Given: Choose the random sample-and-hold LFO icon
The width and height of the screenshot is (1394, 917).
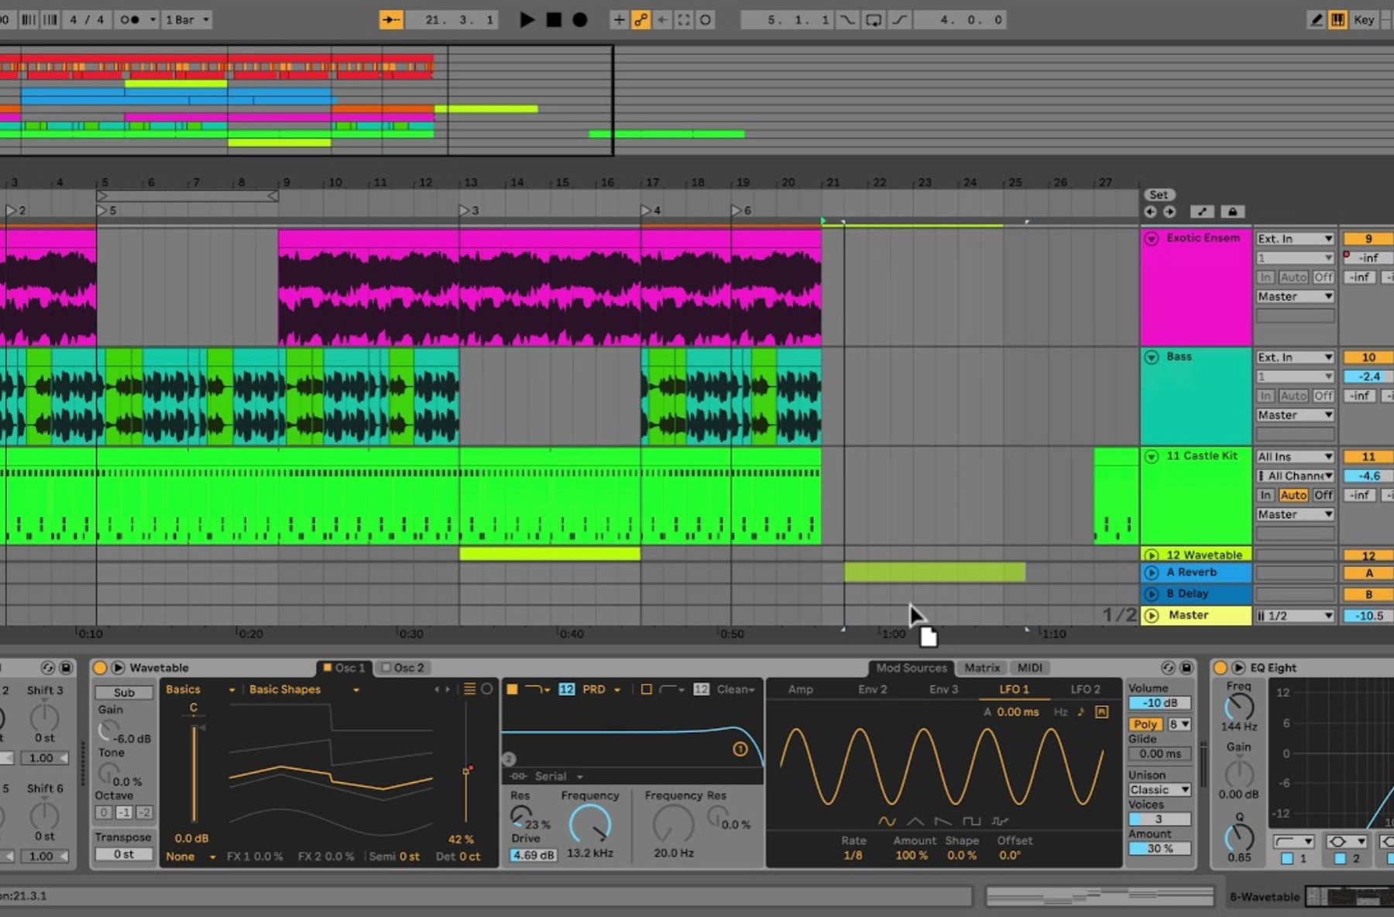Looking at the screenshot, I should [1000, 821].
